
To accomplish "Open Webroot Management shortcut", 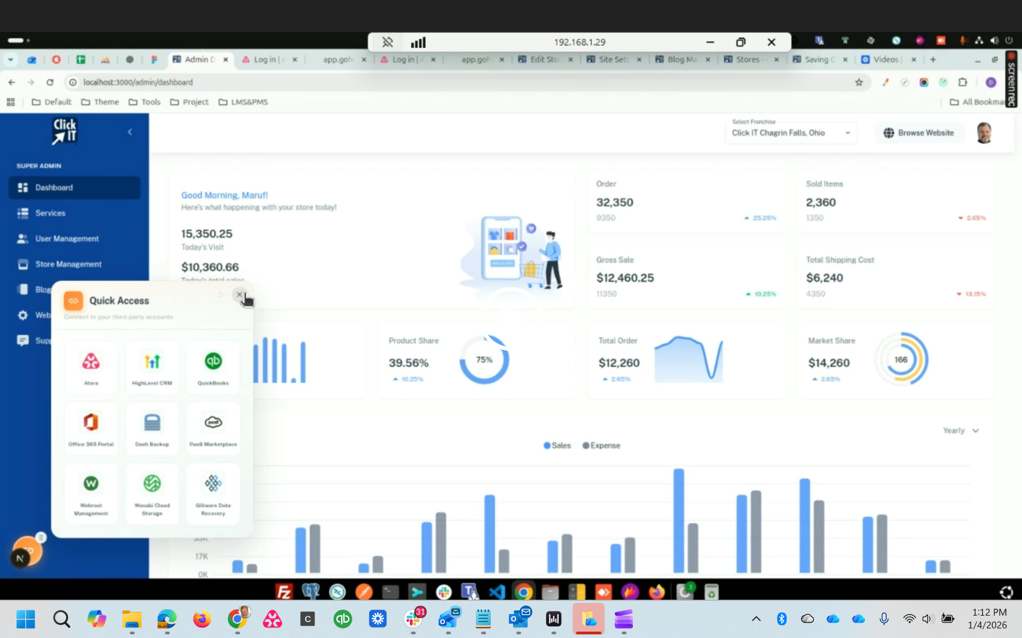I will tap(91, 493).
